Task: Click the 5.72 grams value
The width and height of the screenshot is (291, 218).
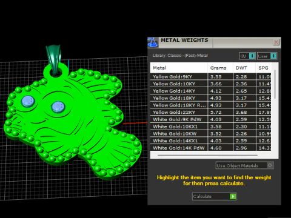Action: click(216, 112)
